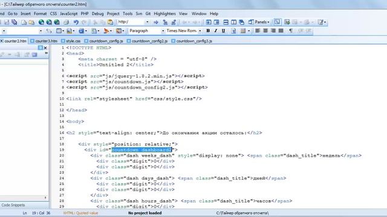
Task: Click the split horizontal view icon
Action: (226, 22)
